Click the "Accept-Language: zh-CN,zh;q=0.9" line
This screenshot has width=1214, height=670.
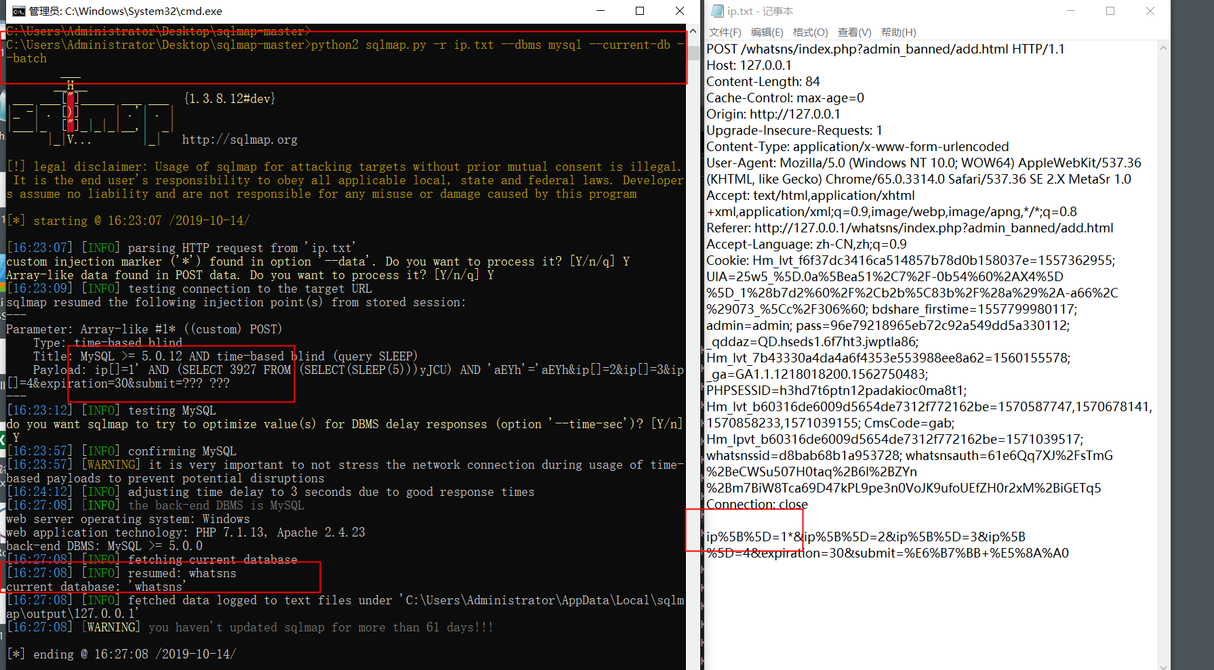[x=807, y=244]
